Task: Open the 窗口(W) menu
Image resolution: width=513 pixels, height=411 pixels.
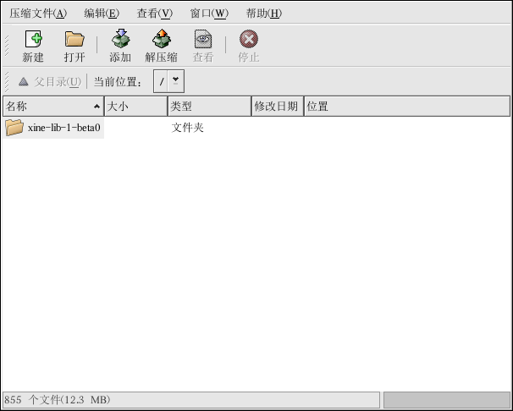Action: coord(209,14)
